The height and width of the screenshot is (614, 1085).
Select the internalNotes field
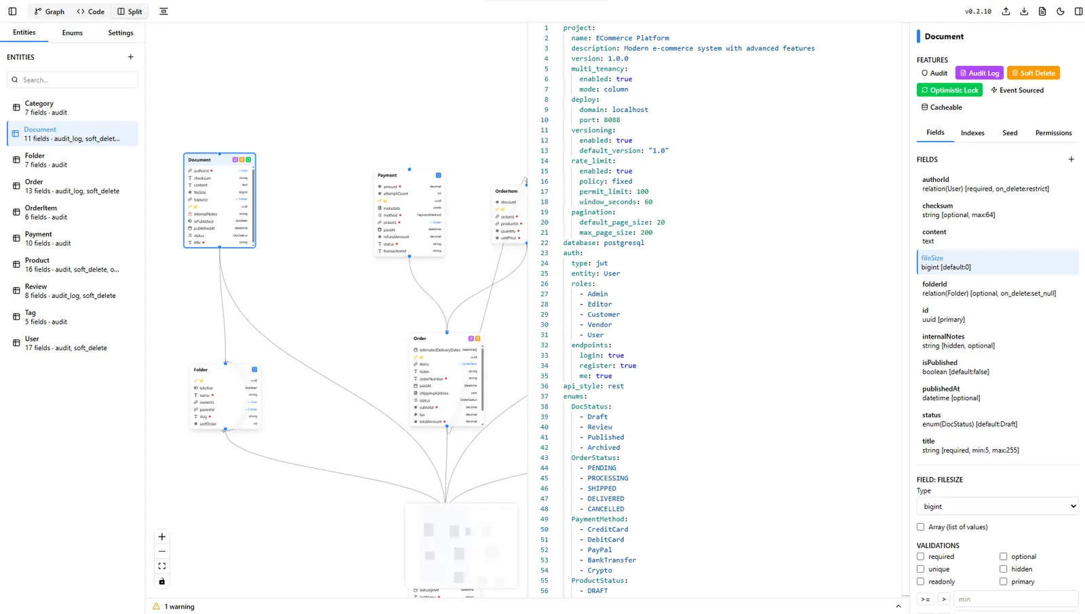coord(998,341)
